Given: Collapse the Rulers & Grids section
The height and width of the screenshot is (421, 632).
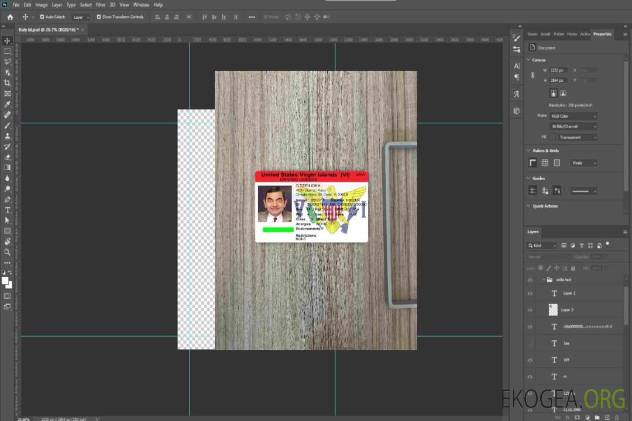Looking at the screenshot, I should coord(529,151).
